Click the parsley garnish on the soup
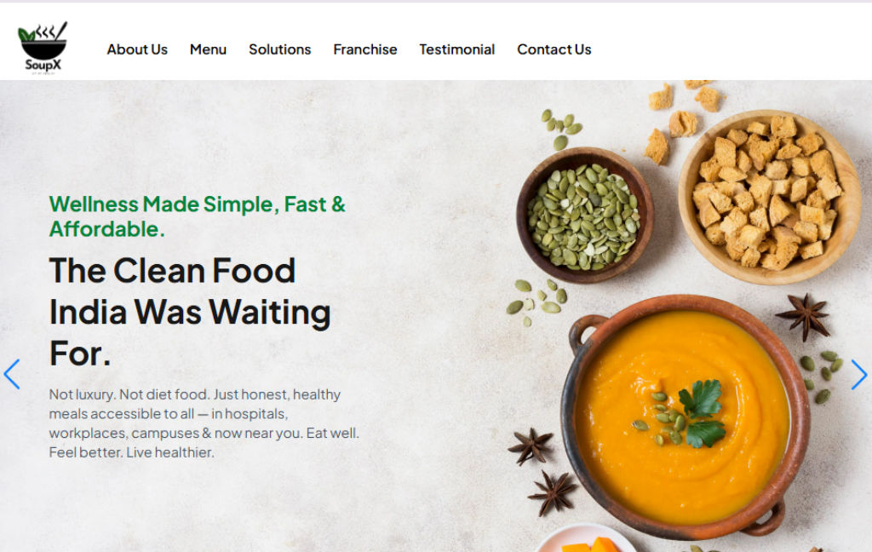 pyautogui.click(x=702, y=413)
